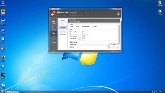Toggle Ignore System files checkbox

click(82, 32)
